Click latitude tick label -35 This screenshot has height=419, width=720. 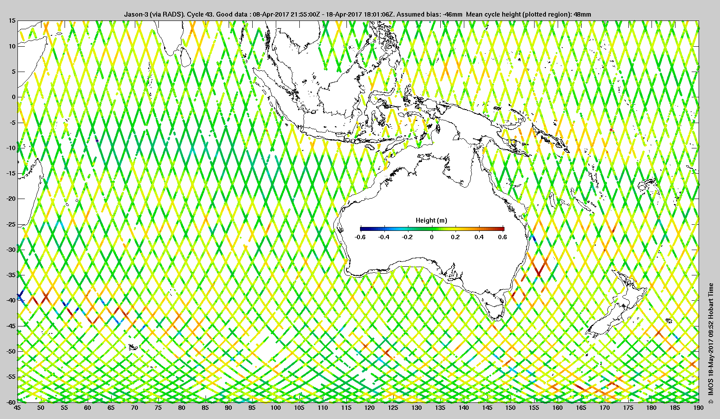[10, 275]
